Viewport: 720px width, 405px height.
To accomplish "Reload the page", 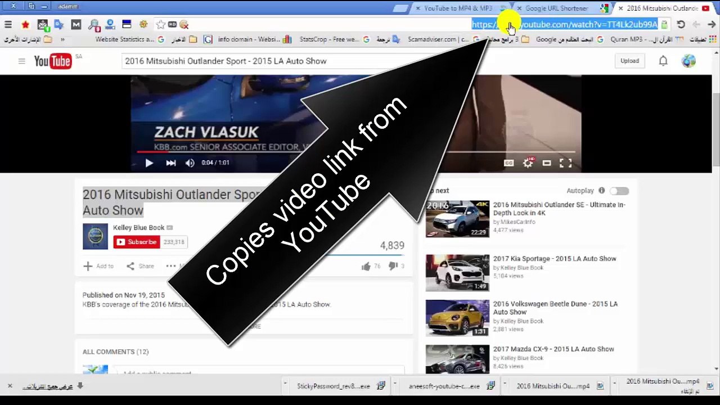I will click(x=681, y=25).
